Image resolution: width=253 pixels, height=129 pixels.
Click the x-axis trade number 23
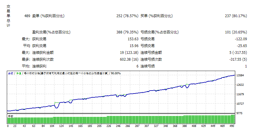coord(15,126)
